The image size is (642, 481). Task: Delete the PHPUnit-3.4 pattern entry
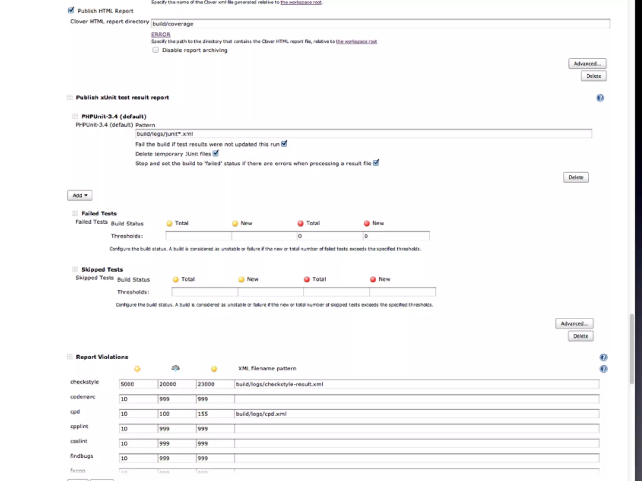click(576, 177)
